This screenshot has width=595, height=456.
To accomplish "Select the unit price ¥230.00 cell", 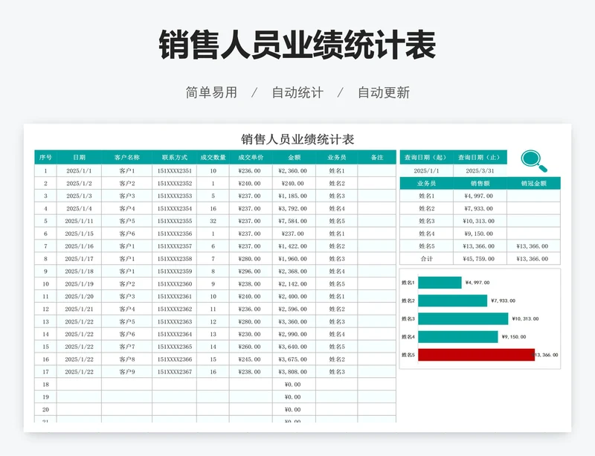I will (x=251, y=334).
